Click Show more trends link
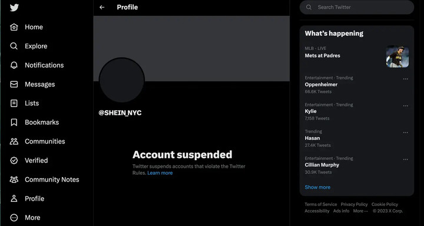Screen dimensions: 424x226 pos(317,187)
